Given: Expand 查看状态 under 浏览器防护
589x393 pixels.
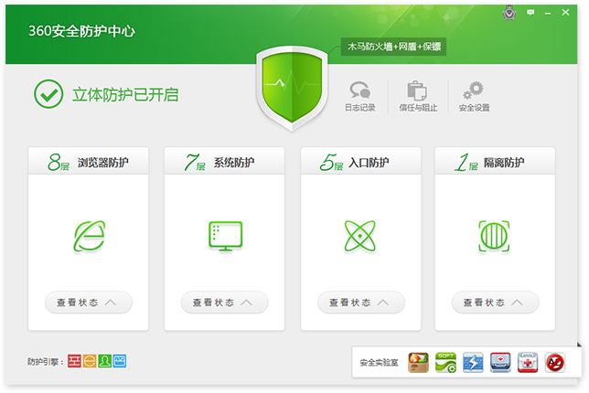Looking at the screenshot, I should click(89, 303).
